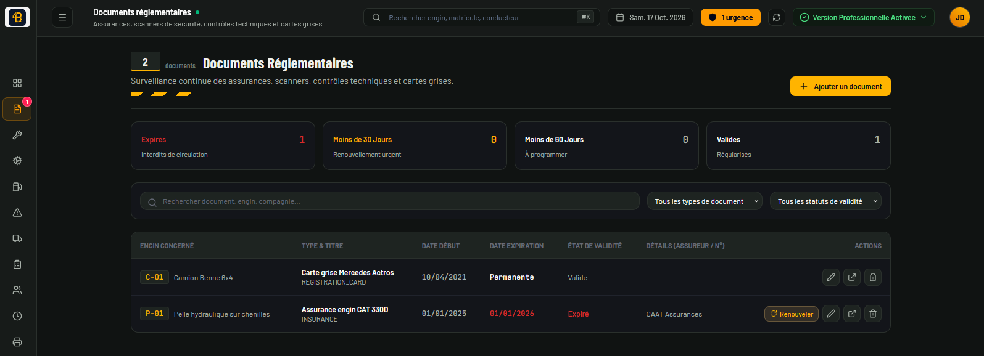The width and height of the screenshot is (984, 356).
Task: Select the Expirés summary card
Action: pos(223,145)
